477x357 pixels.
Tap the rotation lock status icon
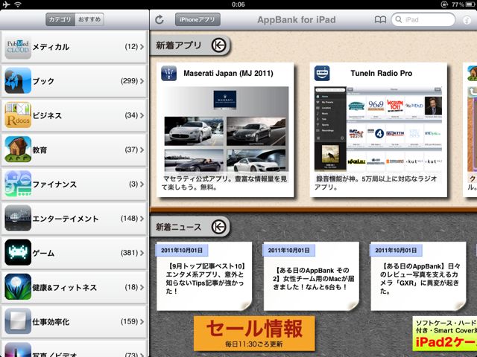pos(444,4)
